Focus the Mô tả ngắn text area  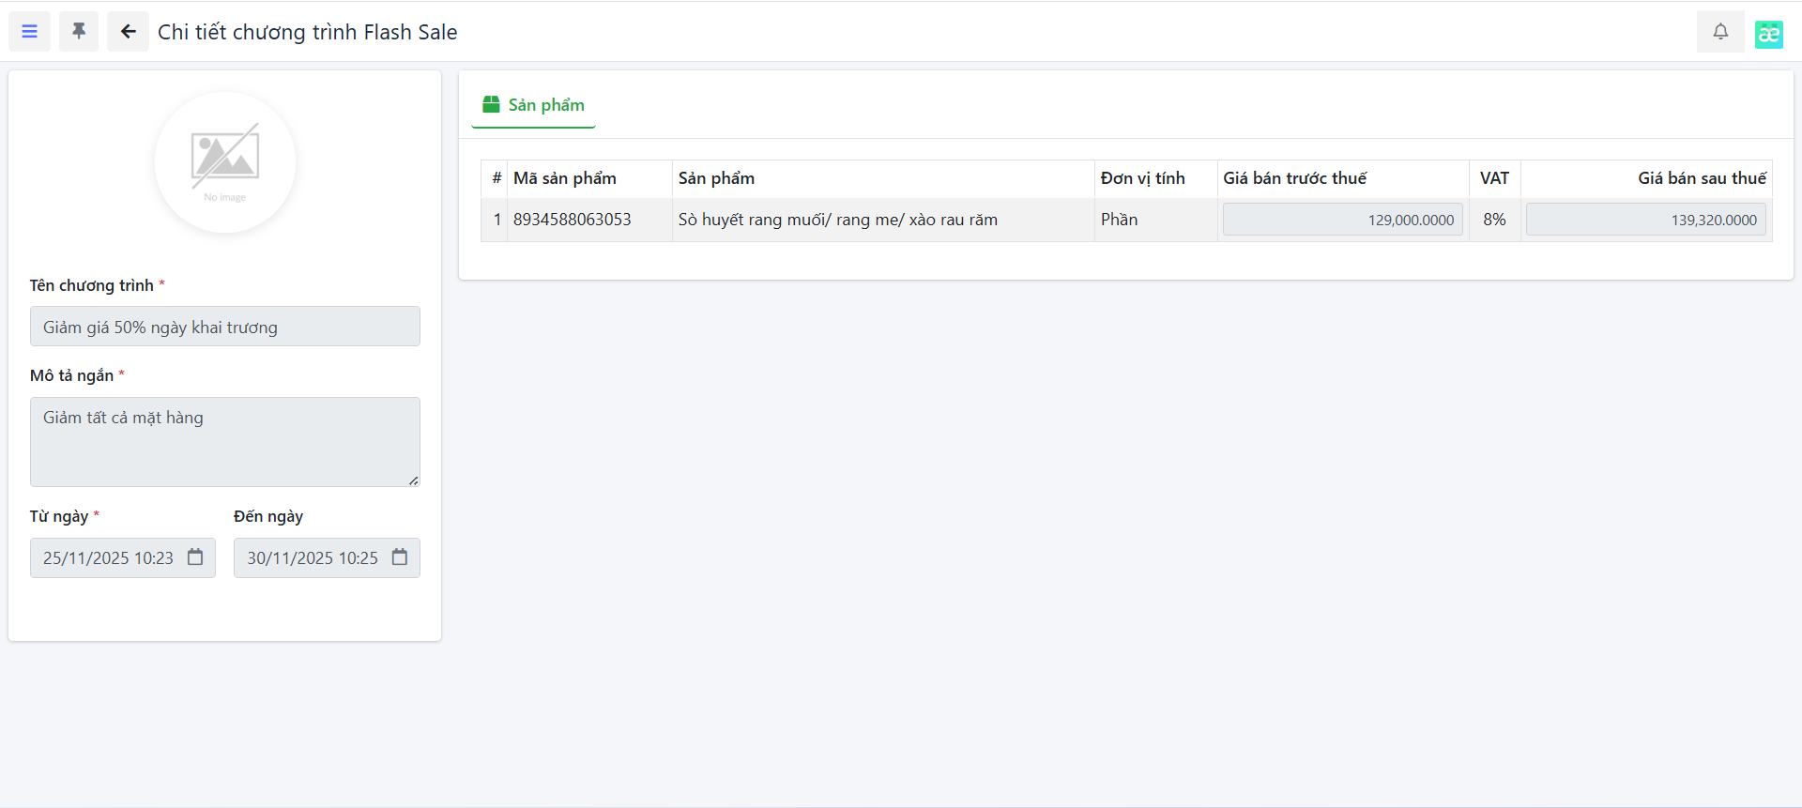(224, 441)
